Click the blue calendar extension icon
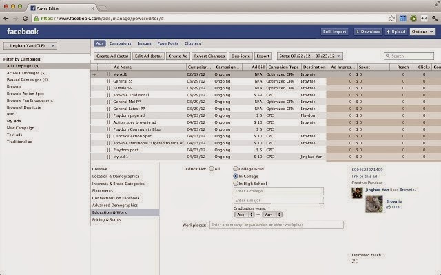Viewport: 441px width, 275px height. [x=402, y=19]
